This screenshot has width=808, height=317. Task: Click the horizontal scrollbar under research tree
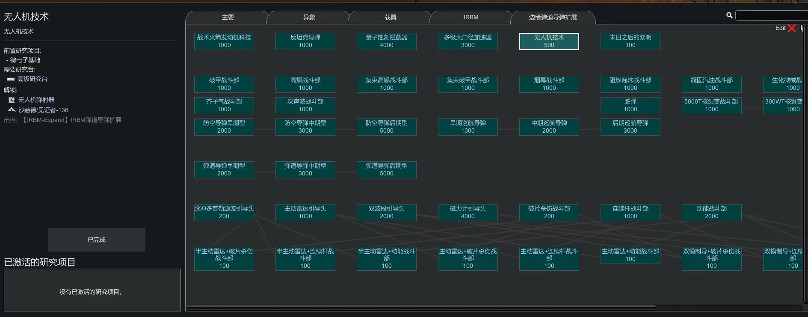pyautogui.click(x=420, y=308)
